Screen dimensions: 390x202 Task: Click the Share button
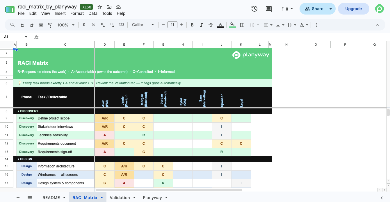(314, 9)
